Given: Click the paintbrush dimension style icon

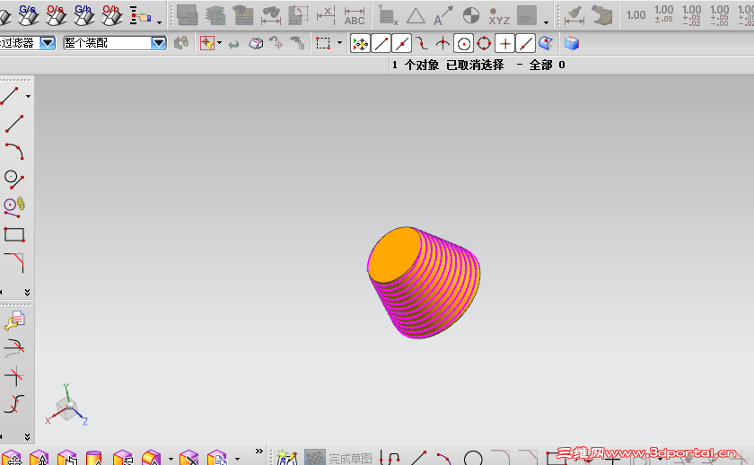Looking at the screenshot, I should click(x=574, y=15).
